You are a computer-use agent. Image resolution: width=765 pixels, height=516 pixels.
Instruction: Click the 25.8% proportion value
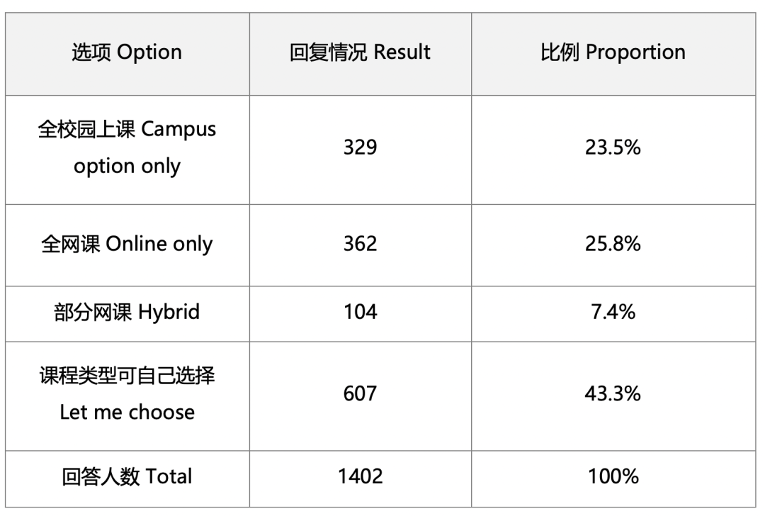[613, 244]
